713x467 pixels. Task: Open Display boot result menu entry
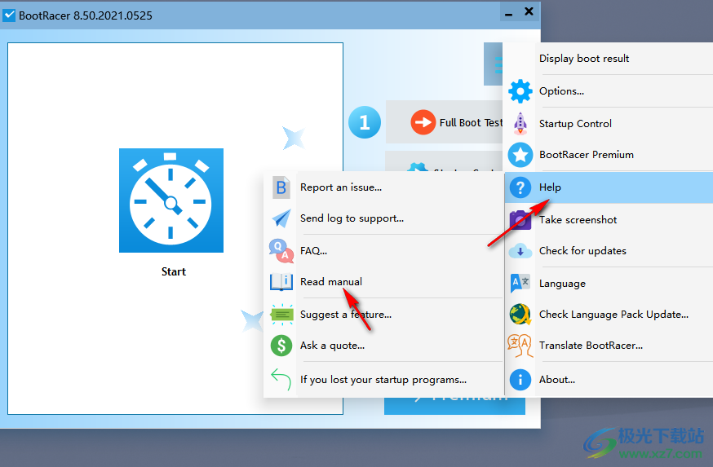(x=609, y=58)
